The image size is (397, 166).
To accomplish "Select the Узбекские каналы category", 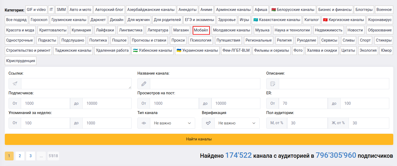I will pos(152,50).
